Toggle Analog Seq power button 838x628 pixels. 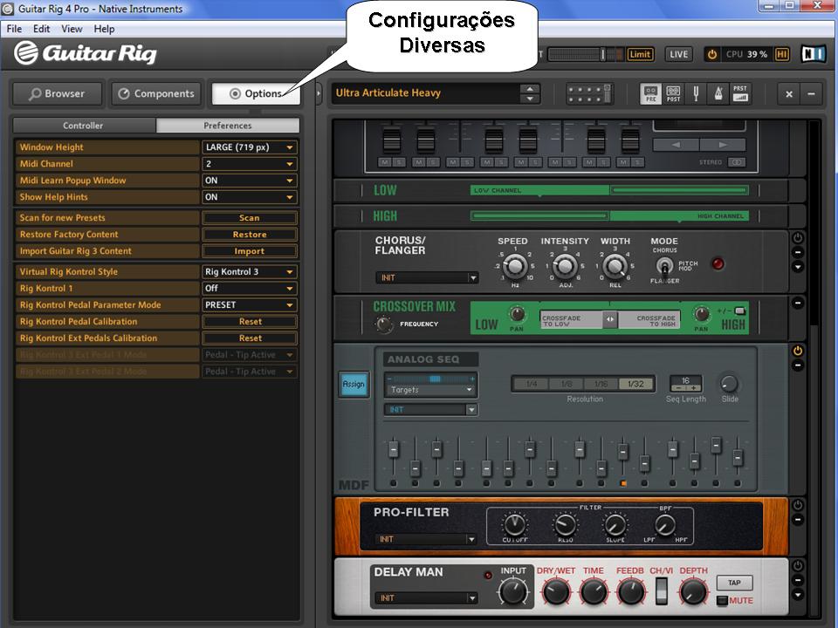(797, 351)
